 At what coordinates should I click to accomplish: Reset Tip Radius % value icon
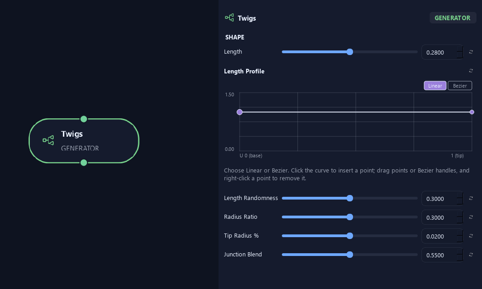tap(471, 236)
